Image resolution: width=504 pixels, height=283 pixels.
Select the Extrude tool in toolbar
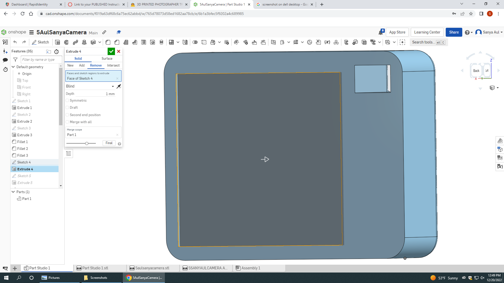tap(57, 42)
